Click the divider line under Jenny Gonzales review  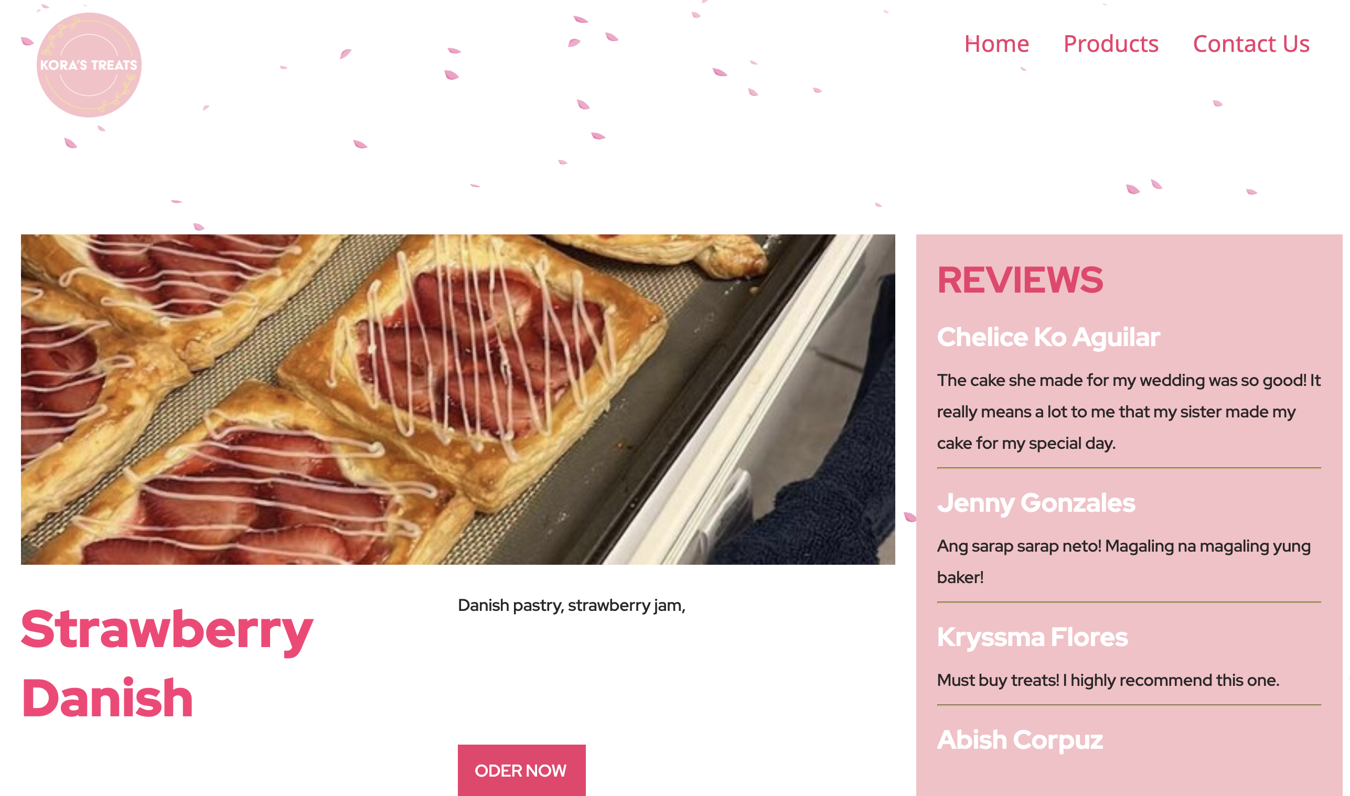(x=1129, y=602)
